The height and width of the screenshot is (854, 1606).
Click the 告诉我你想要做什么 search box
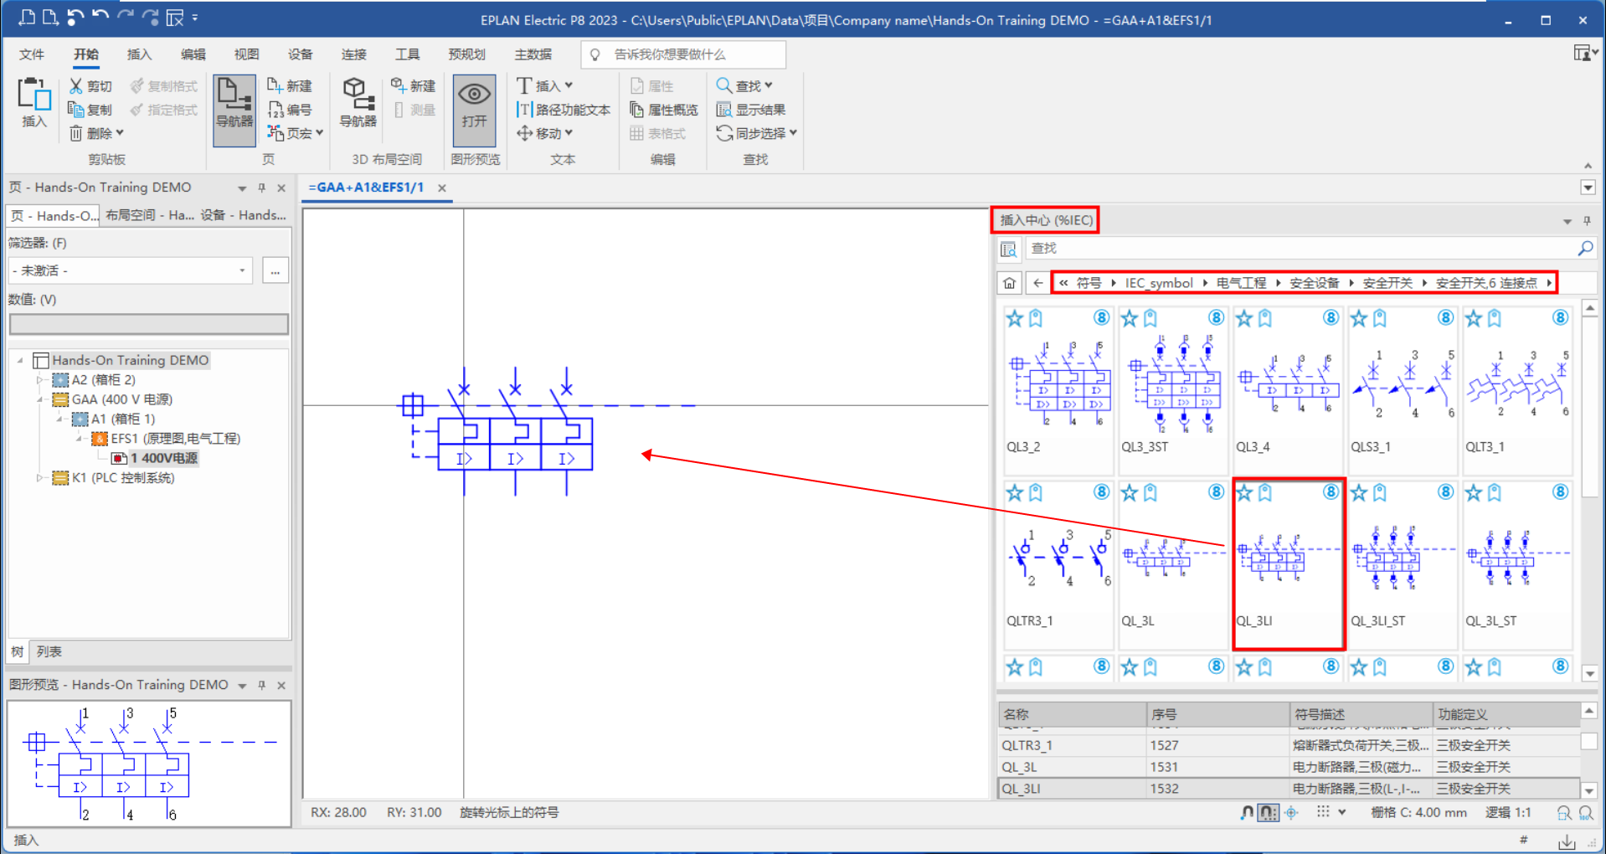[x=683, y=54]
